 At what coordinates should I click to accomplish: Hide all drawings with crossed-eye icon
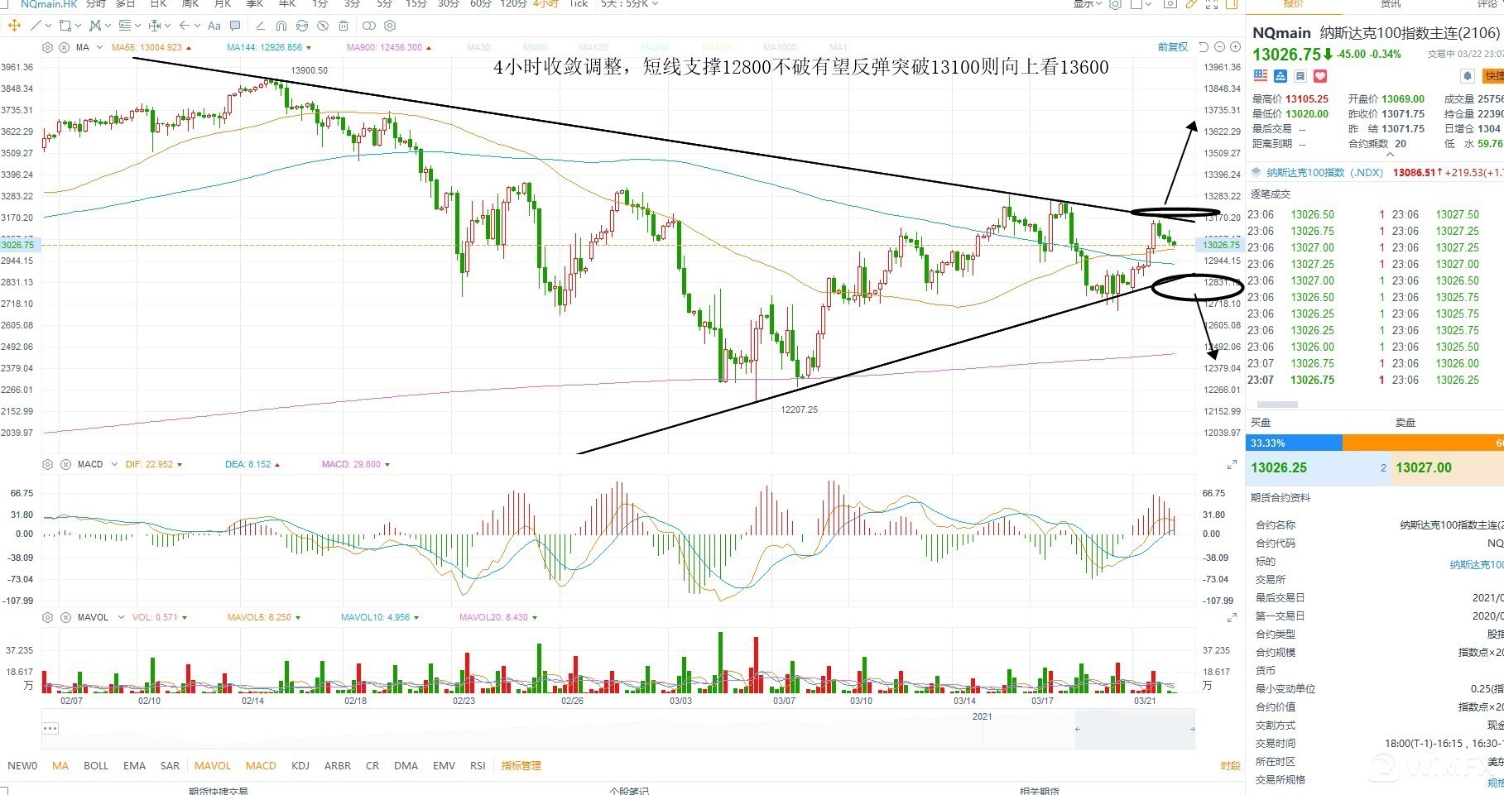point(323,26)
